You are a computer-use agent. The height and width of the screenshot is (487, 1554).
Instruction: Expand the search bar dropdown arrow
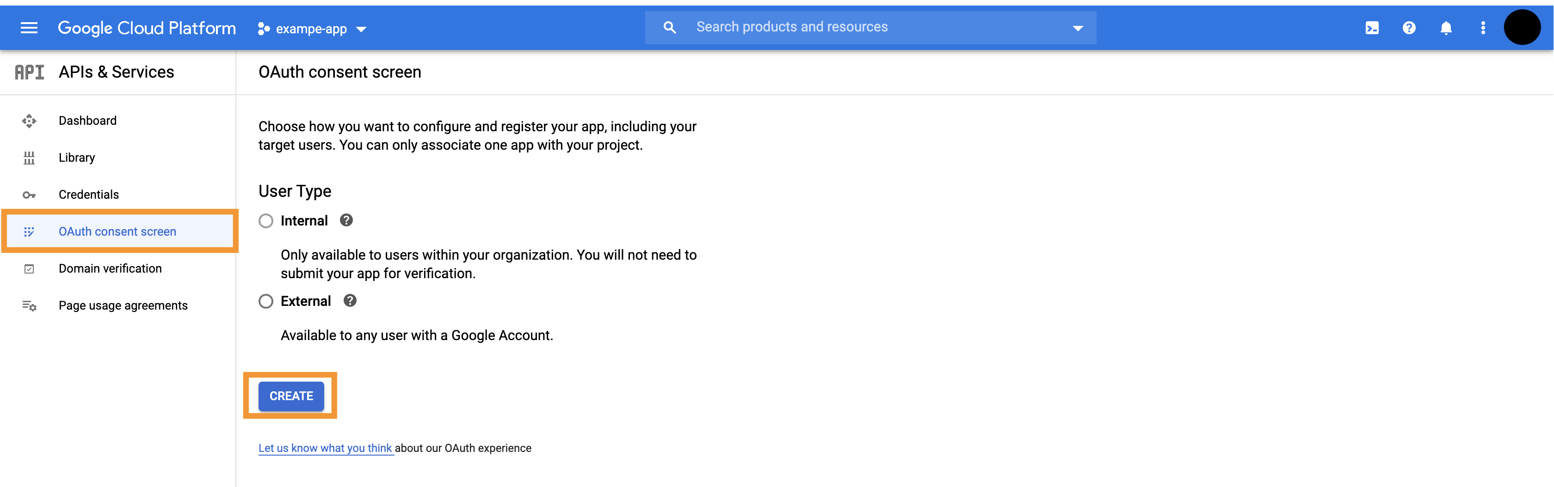(x=1078, y=28)
